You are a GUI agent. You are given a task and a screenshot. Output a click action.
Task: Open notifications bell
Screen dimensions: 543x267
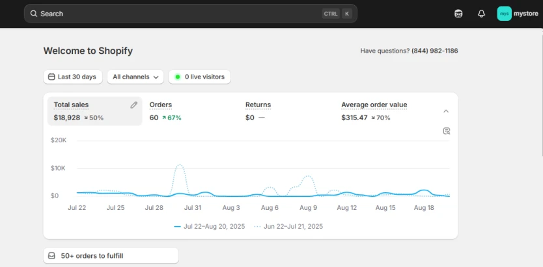pos(481,14)
